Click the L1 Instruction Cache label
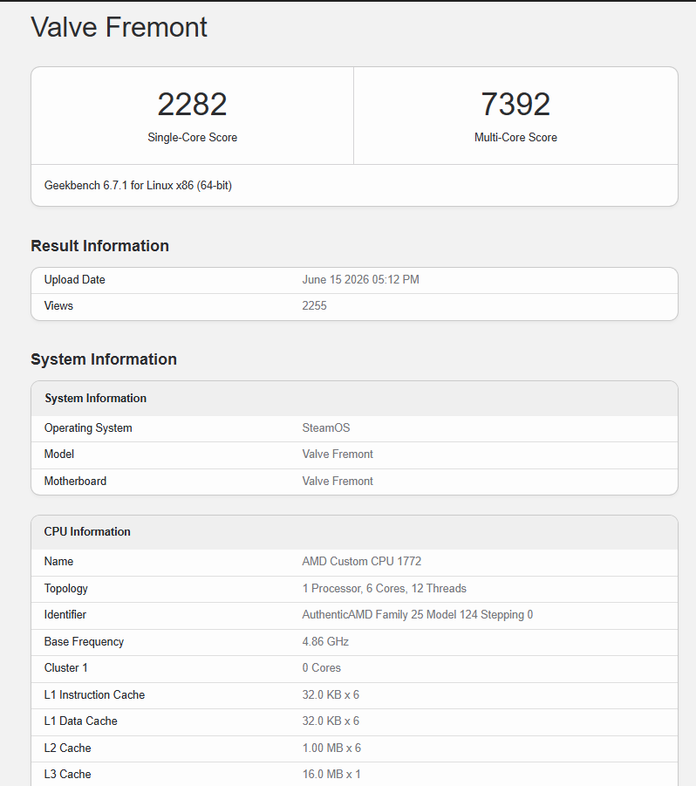The image size is (696, 786). 94,694
